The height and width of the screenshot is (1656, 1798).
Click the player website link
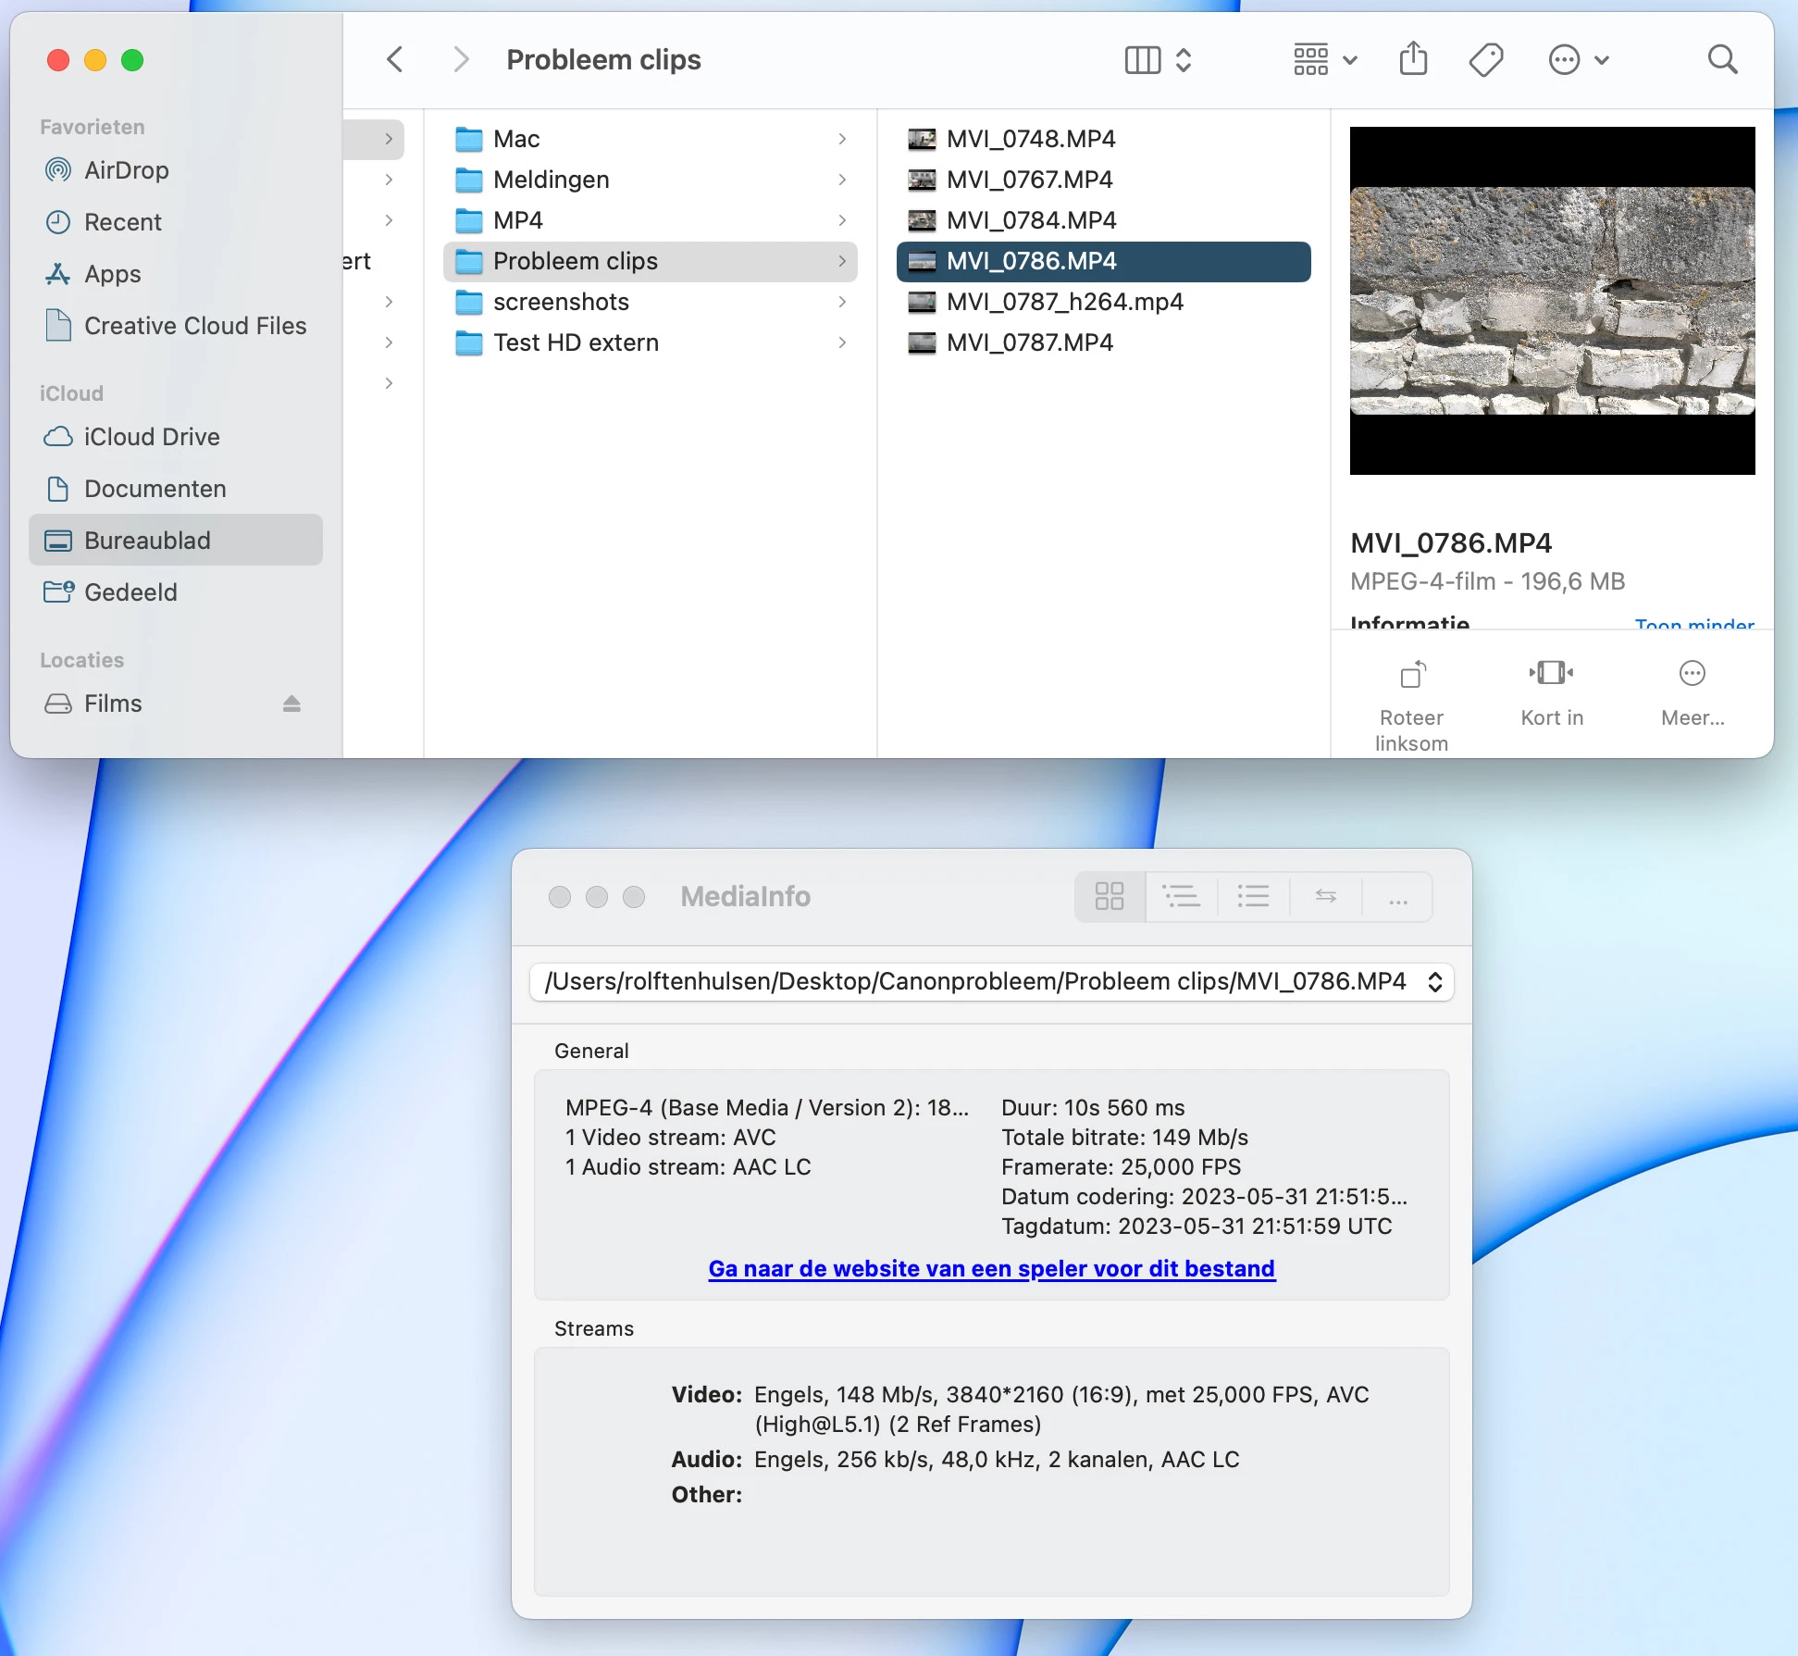coord(991,1268)
